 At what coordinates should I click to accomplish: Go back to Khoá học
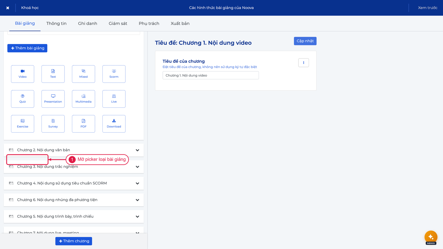(30, 8)
